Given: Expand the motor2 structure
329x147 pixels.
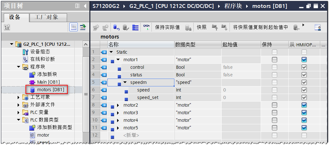Looking at the screenshot, I should (118, 105).
